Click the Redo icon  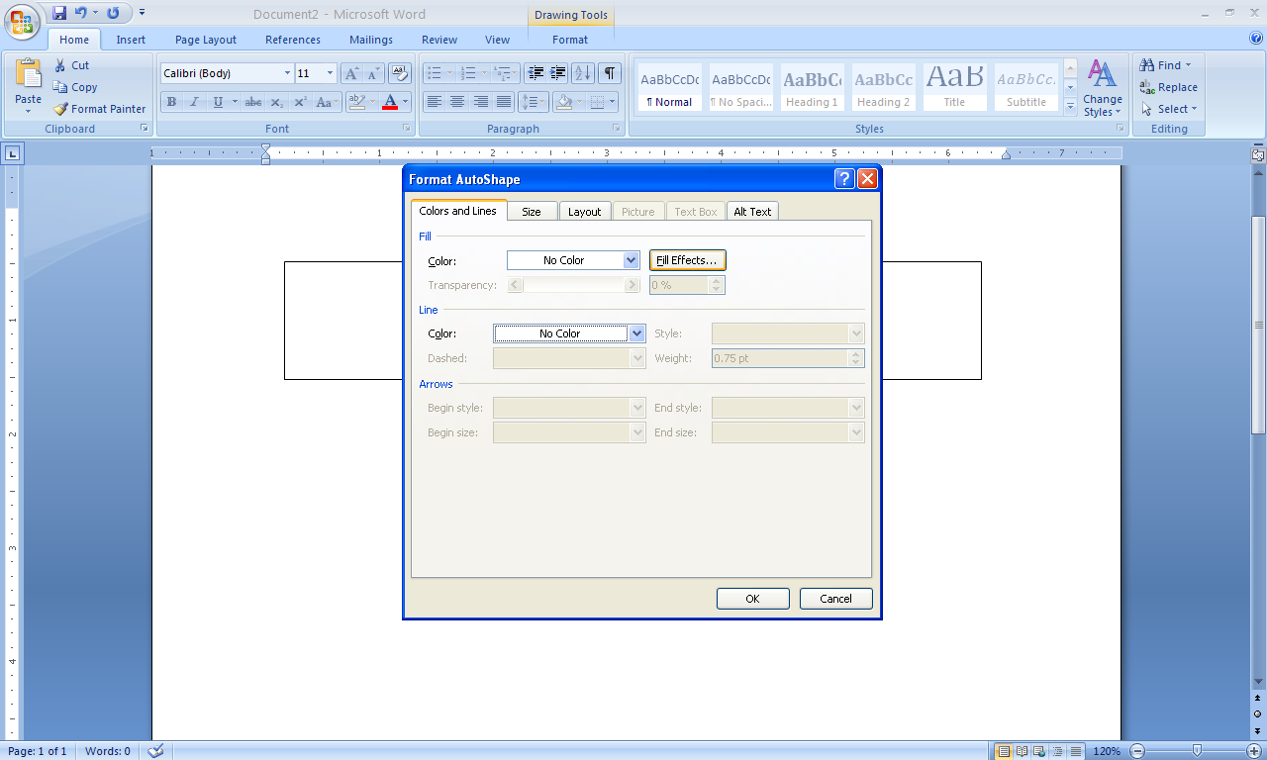113,13
